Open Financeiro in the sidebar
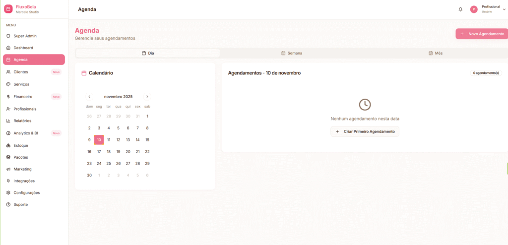Viewport: 508px width, 245px height. coord(23,97)
